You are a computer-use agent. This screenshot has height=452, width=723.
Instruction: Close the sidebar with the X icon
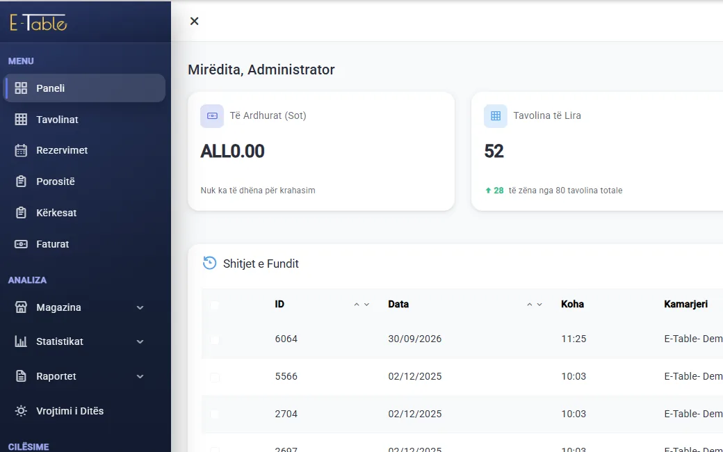[x=194, y=22]
